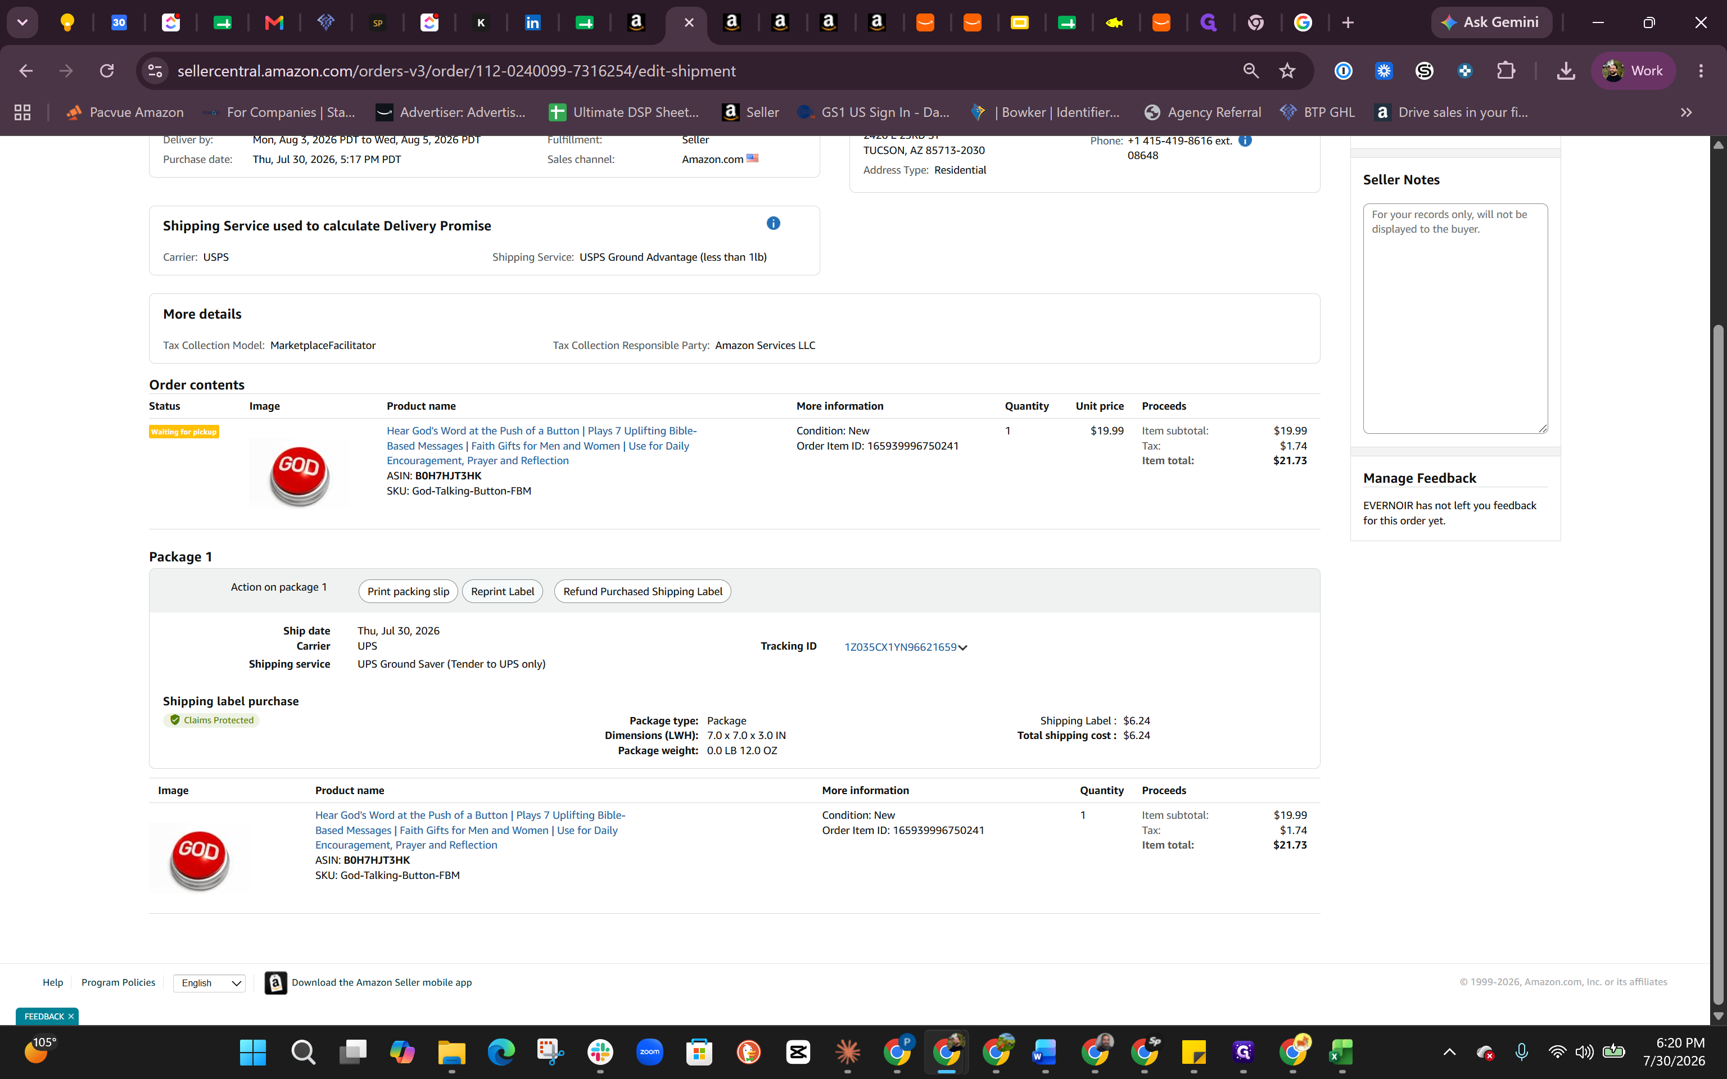
Task: Open the Windows Start menu
Action: 254,1052
